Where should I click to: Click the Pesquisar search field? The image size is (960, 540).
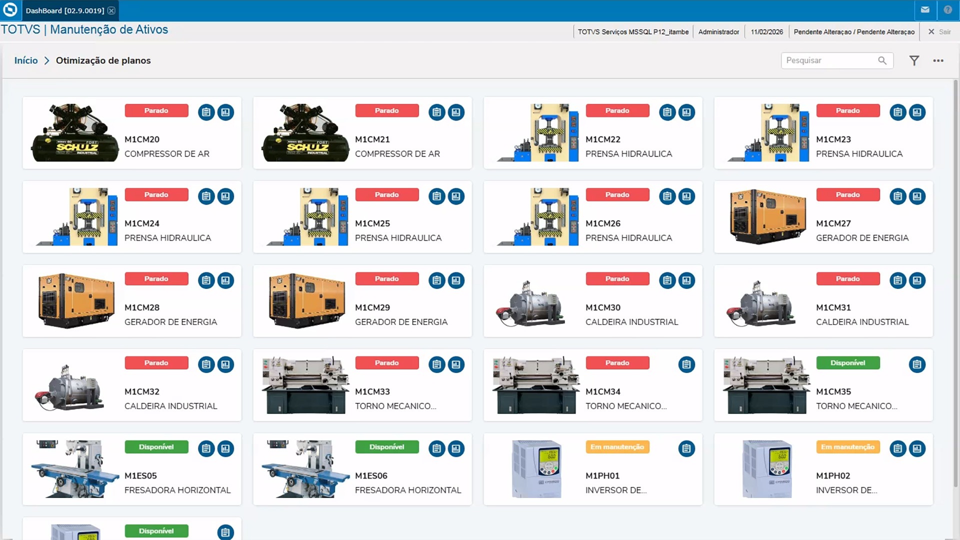pyautogui.click(x=827, y=60)
